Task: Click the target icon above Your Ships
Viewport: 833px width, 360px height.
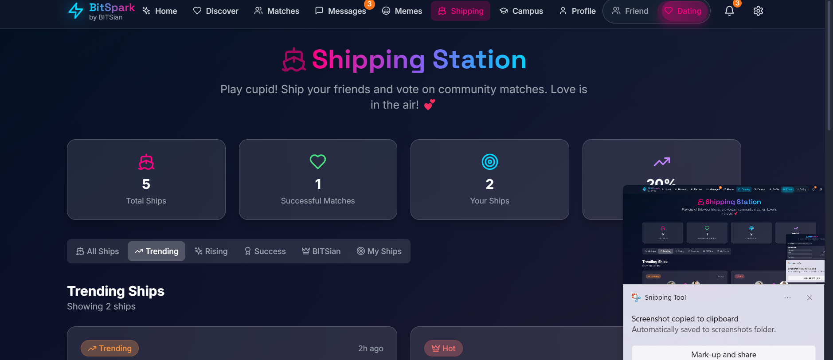Action: point(490,162)
